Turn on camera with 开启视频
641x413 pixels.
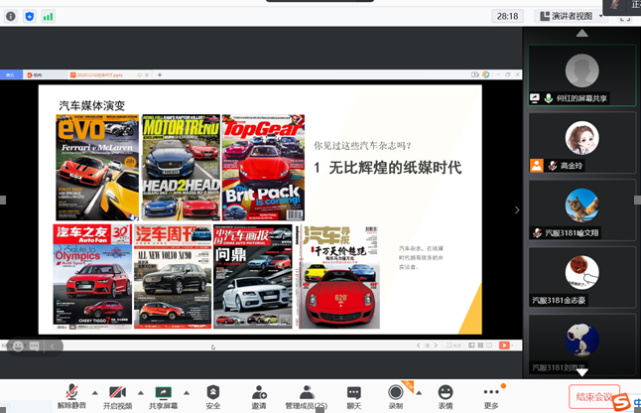click(x=117, y=396)
